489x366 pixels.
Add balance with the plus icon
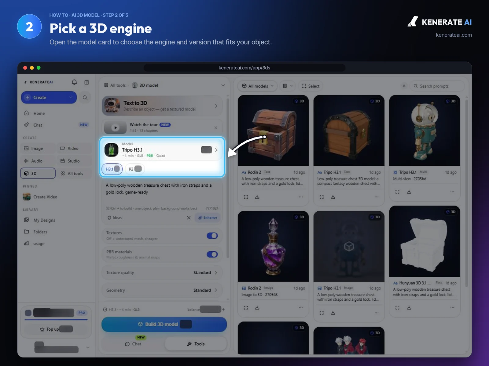pos(223,310)
